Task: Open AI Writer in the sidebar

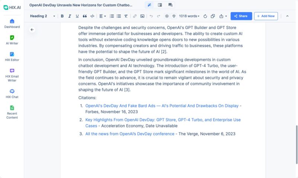Action: tap(12, 40)
